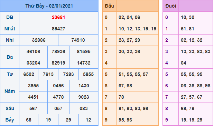This screenshot has height=126, width=214.
Task: Click Ba prize number 81595
Action: (84, 52)
